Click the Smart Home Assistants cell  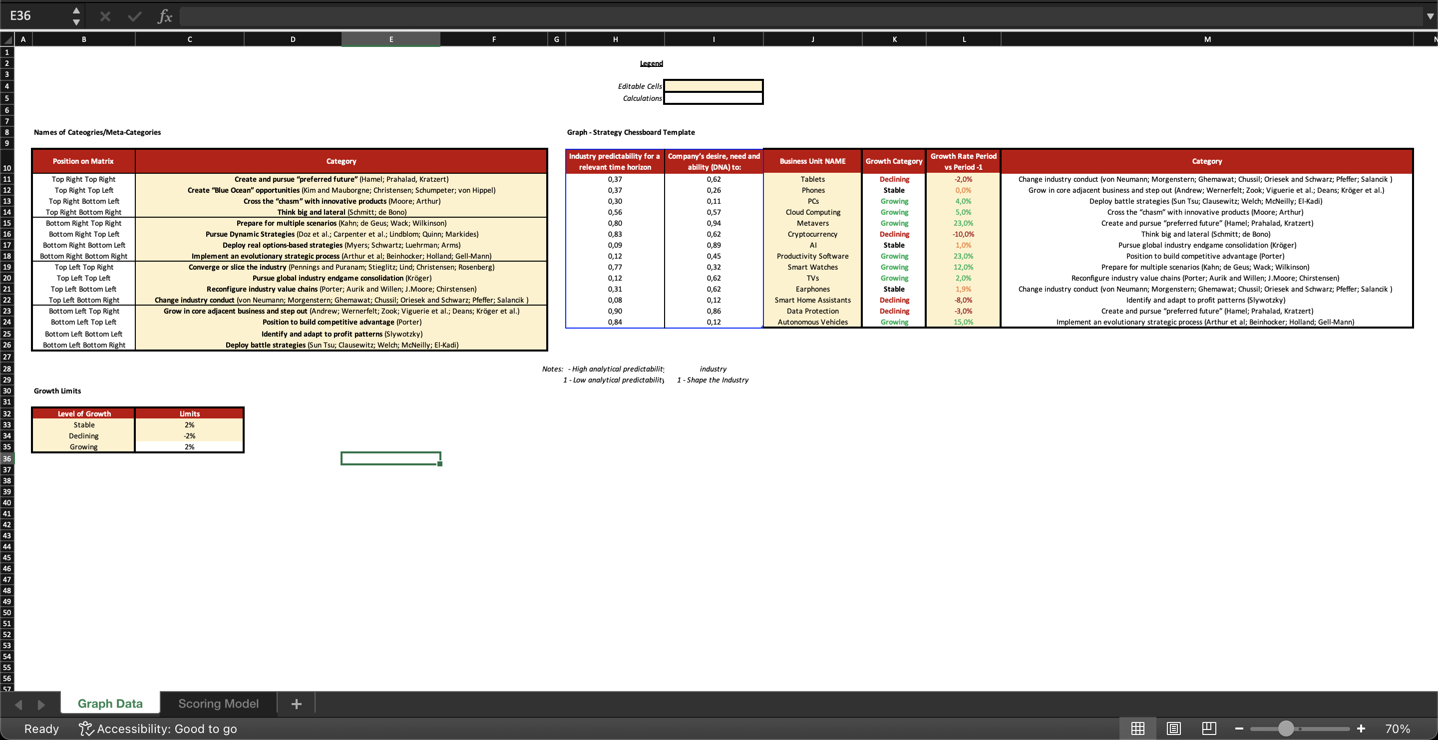point(812,300)
